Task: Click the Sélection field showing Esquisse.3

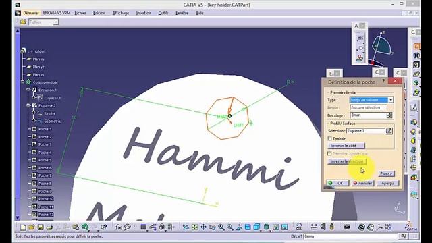Action: click(366, 131)
